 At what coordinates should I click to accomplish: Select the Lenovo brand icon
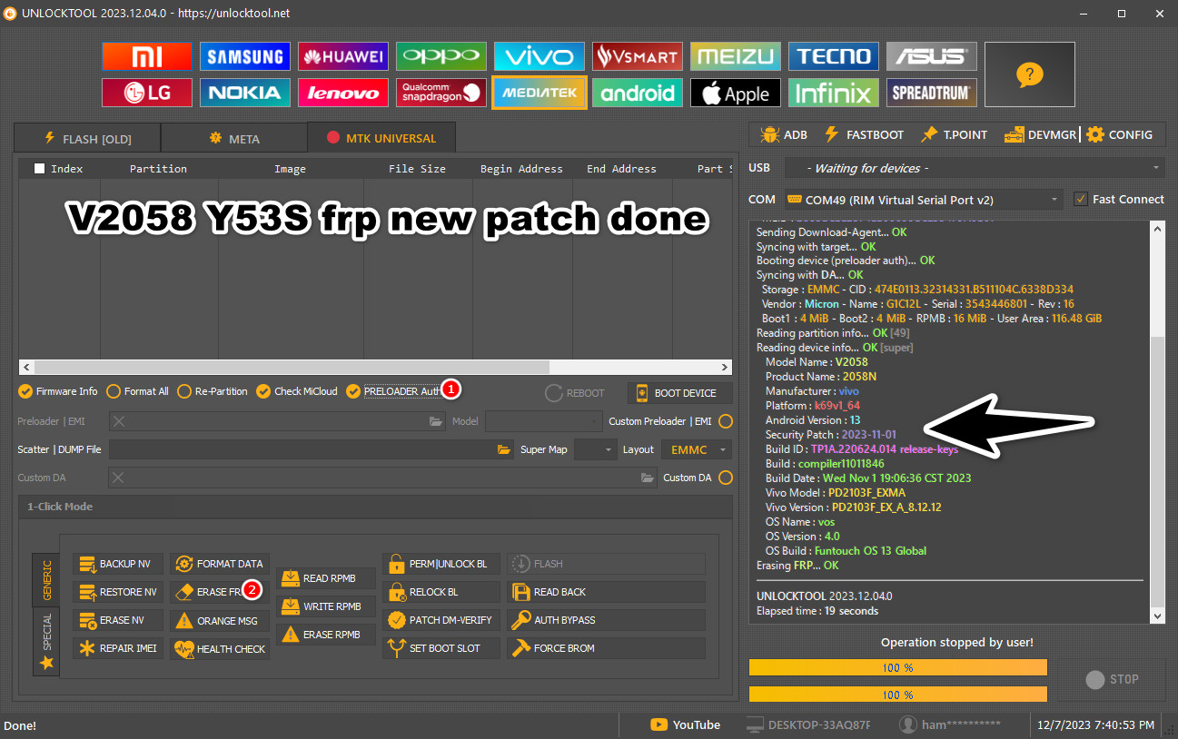point(343,93)
